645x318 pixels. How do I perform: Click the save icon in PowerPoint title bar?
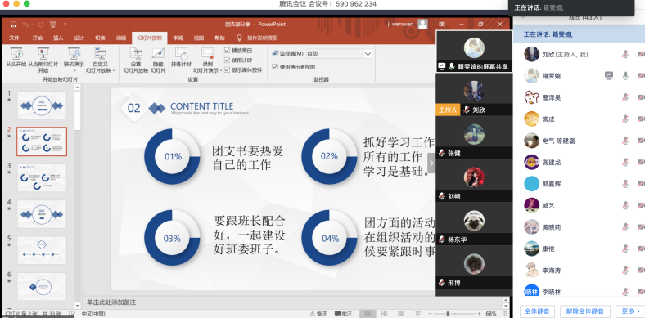coord(14,25)
